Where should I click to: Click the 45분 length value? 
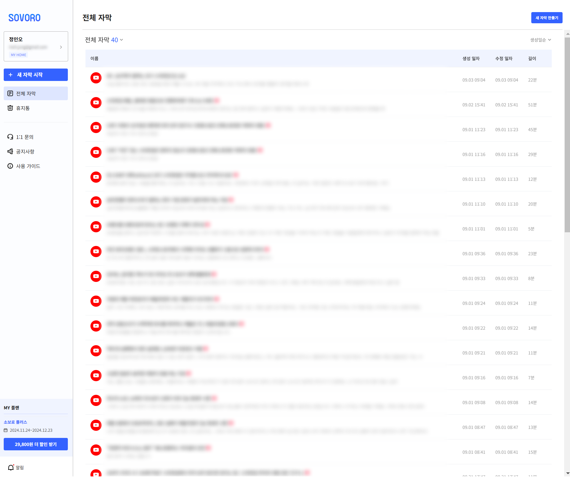point(532,130)
